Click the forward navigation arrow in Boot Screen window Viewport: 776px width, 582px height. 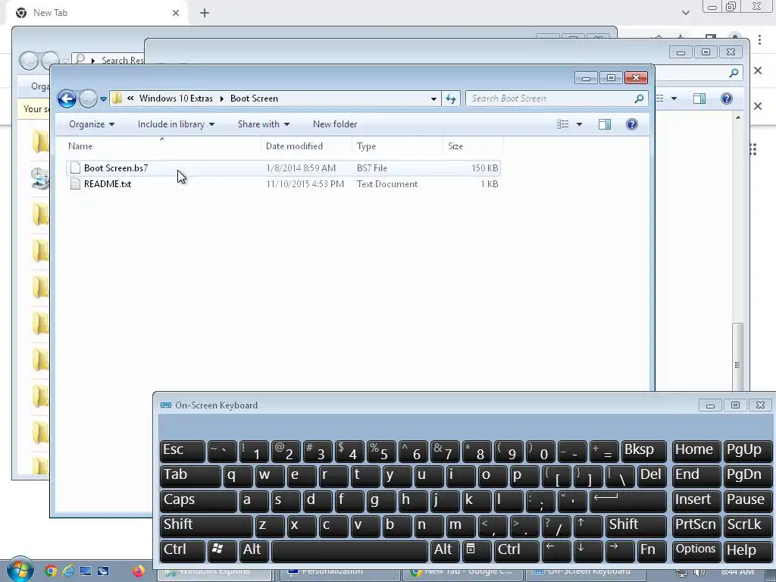[88, 99]
